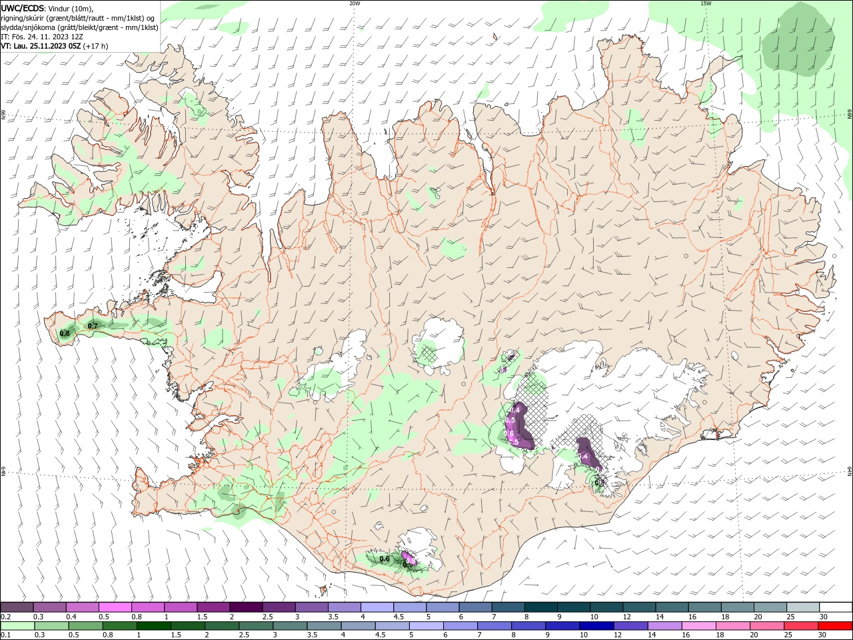This screenshot has height=640, width=853.
Task: Click the 0.6 value beside the southern glacier
Action: click(384, 559)
